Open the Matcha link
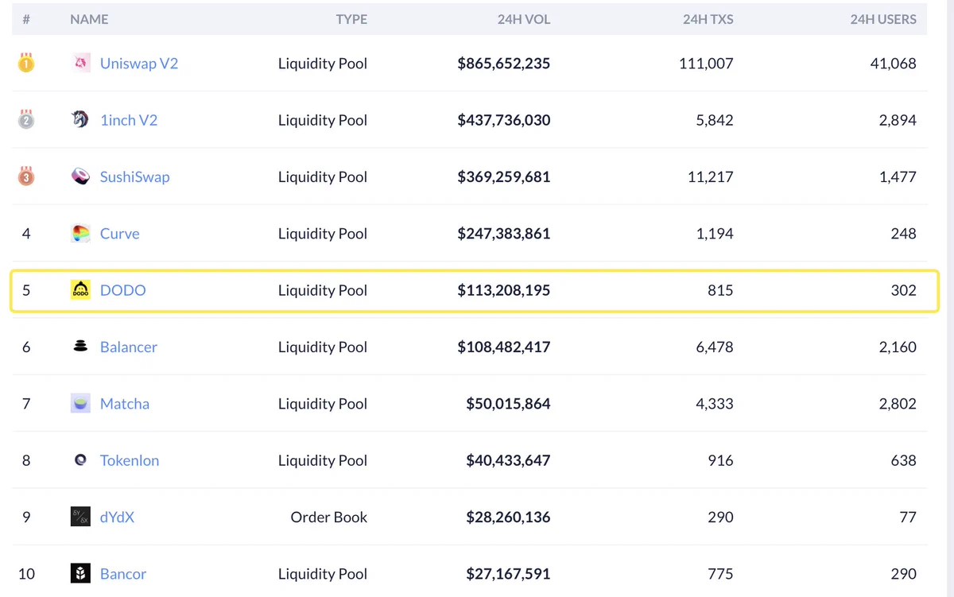954x597 pixels. (125, 404)
